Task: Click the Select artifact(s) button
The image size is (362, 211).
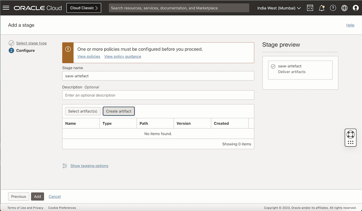Action: [x=83, y=111]
